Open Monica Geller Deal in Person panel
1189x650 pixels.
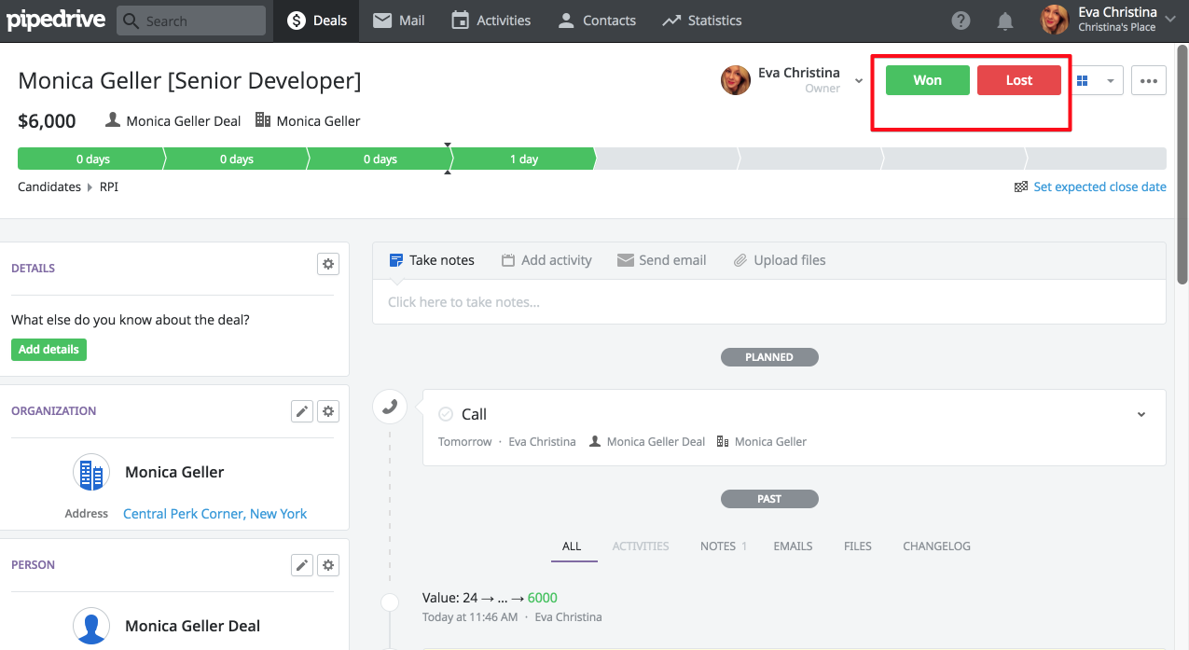192,626
